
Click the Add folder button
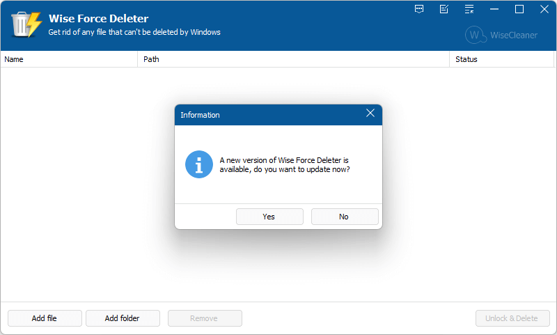point(123,318)
